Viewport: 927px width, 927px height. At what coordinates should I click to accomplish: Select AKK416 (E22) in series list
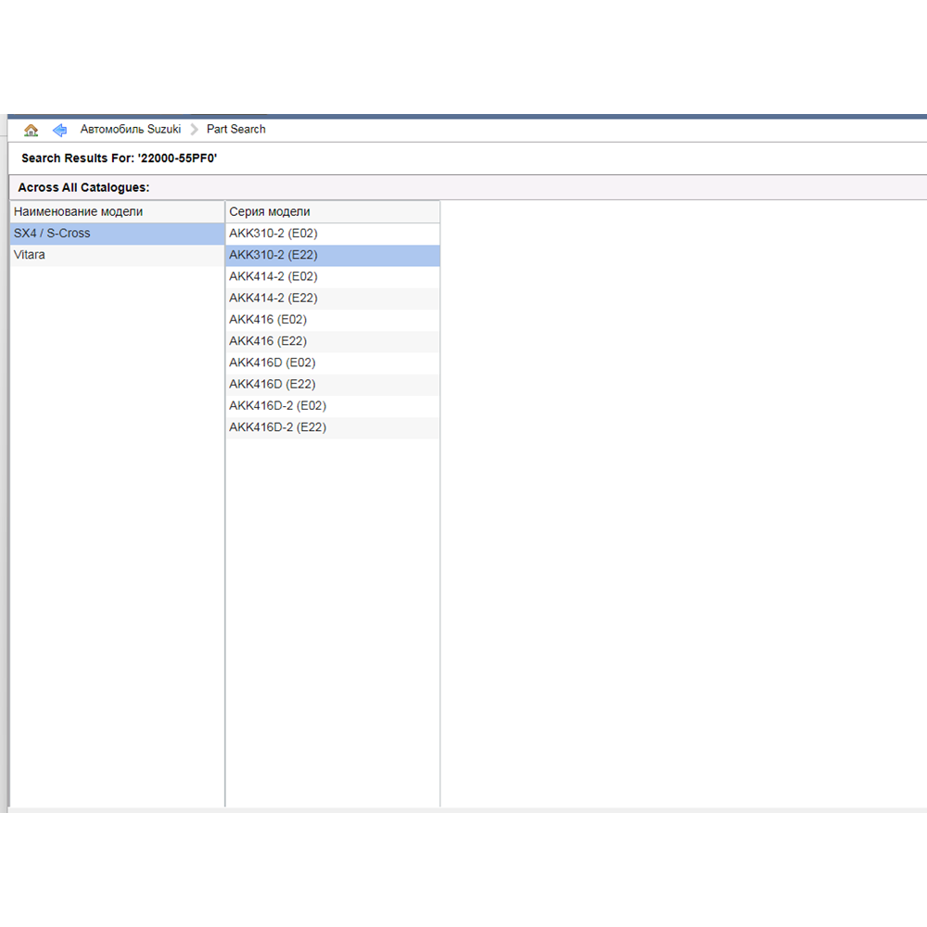(x=333, y=342)
